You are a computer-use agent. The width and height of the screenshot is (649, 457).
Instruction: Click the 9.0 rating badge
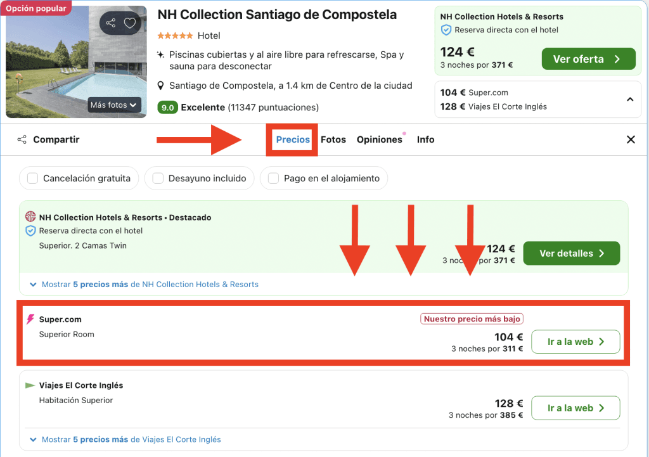coord(167,108)
